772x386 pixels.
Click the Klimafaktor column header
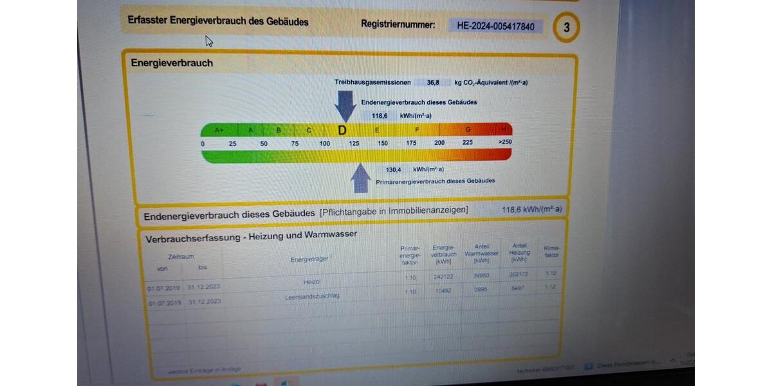coord(552,252)
